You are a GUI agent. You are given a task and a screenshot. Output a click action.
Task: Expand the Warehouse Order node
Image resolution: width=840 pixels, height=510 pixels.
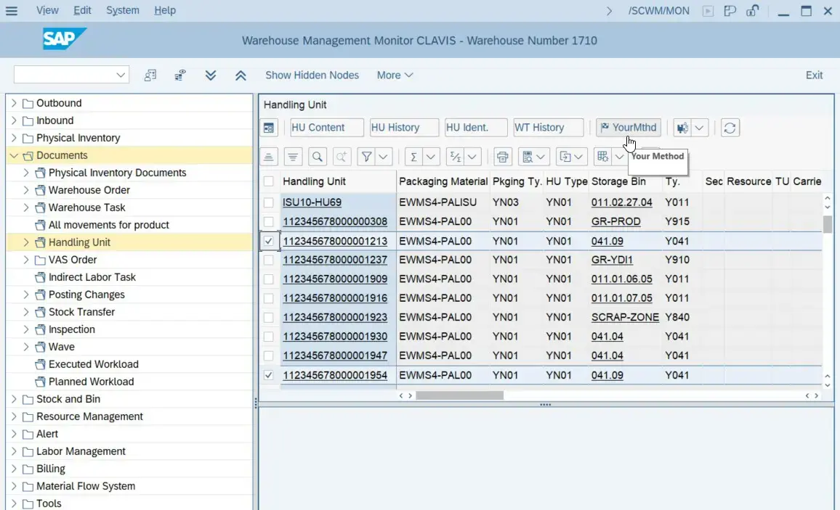25,190
